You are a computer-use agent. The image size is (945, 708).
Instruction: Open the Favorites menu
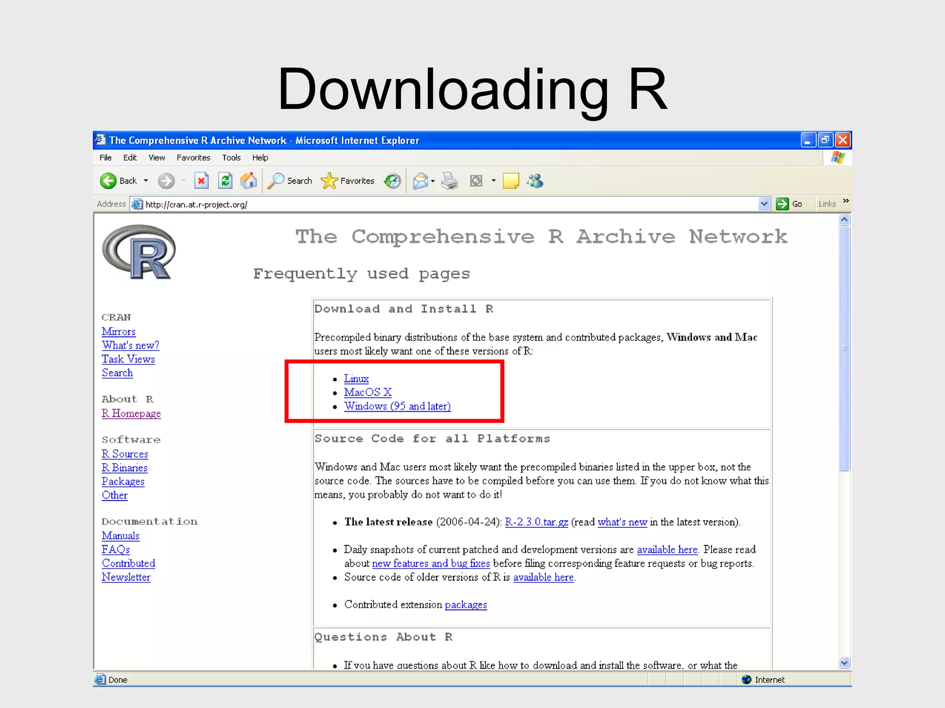coord(193,158)
